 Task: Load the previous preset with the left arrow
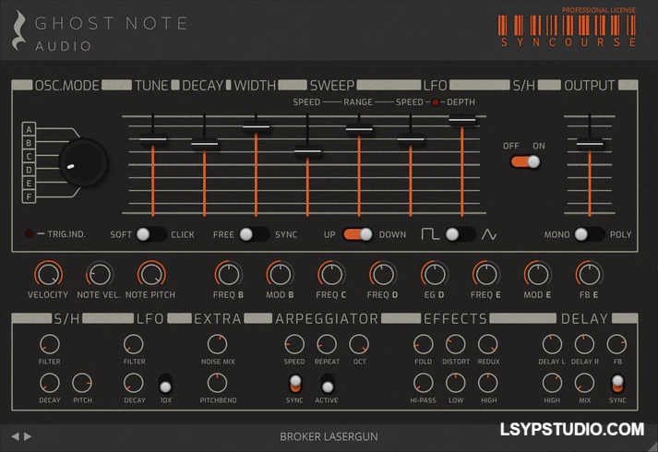[15, 436]
